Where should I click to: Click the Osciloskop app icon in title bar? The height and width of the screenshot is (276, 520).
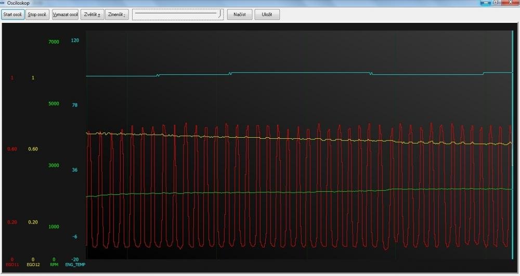[x=3, y=3]
